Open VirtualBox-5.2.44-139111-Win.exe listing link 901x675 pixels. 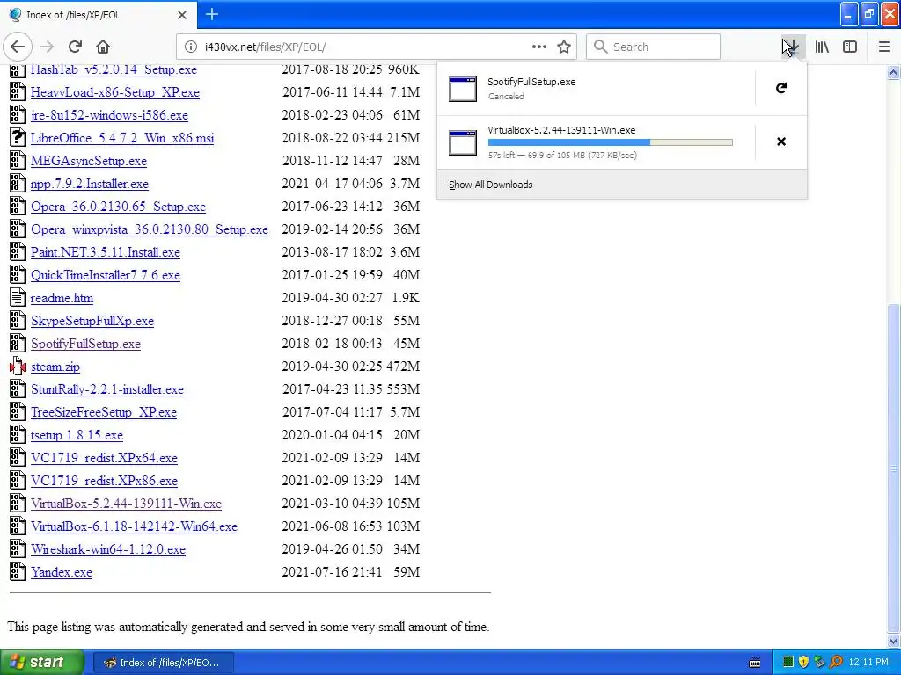127,504
